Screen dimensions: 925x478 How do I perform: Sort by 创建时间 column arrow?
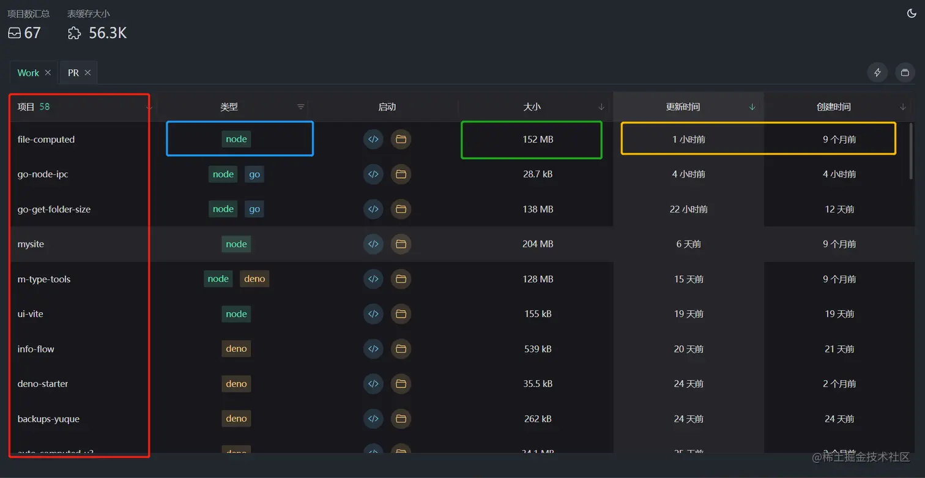pyautogui.click(x=903, y=106)
